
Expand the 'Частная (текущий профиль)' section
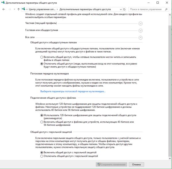pyautogui.click(x=140, y=24)
